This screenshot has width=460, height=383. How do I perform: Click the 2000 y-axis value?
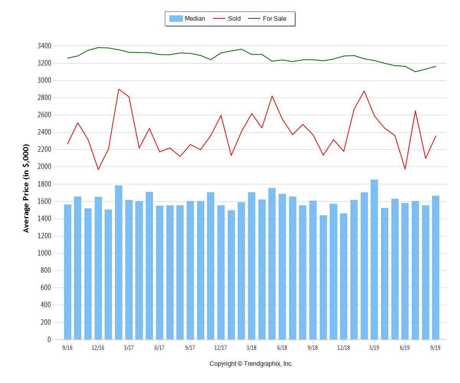(x=44, y=167)
